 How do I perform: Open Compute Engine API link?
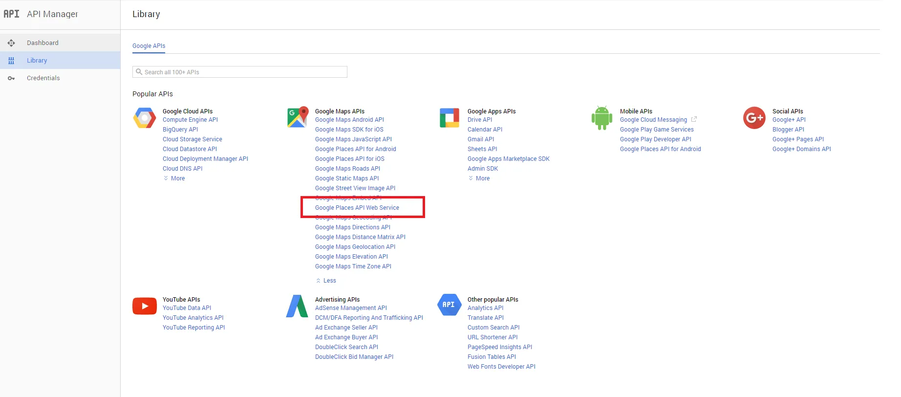190,120
